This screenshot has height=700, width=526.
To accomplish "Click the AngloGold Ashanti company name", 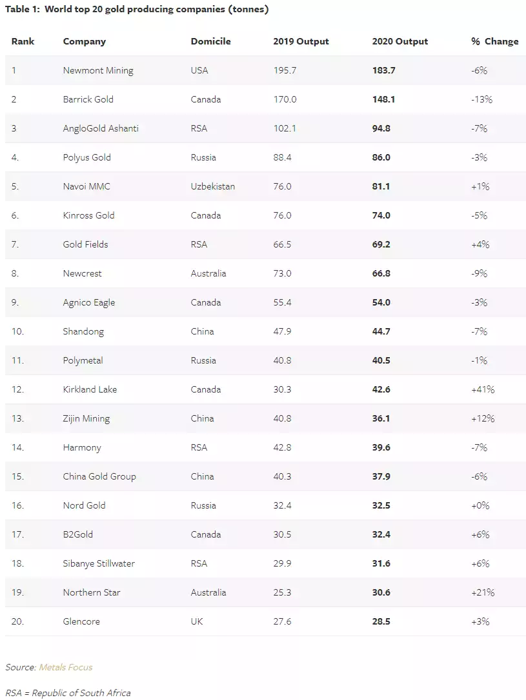I will [101, 128].
